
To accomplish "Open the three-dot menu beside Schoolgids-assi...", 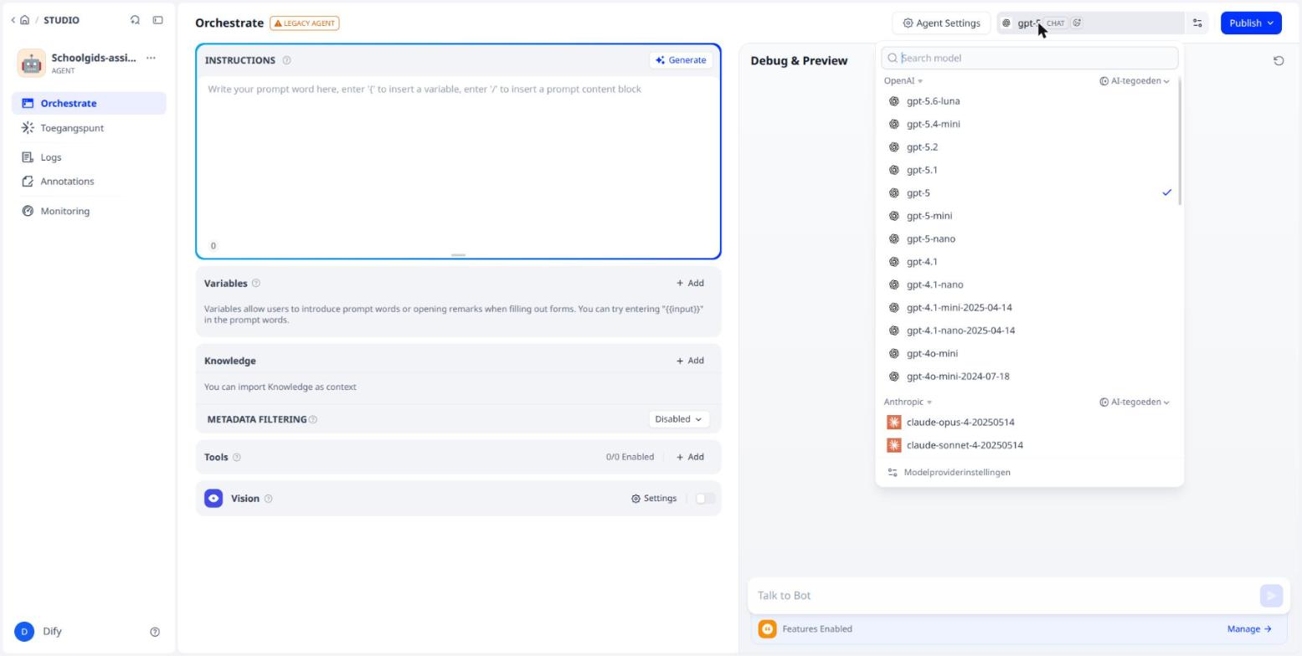I will pyautogui.click(x=151, y=58).
